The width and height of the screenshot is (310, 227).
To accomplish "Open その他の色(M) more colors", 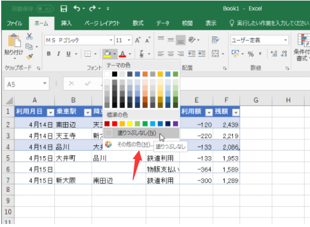I will pos(128,144).
